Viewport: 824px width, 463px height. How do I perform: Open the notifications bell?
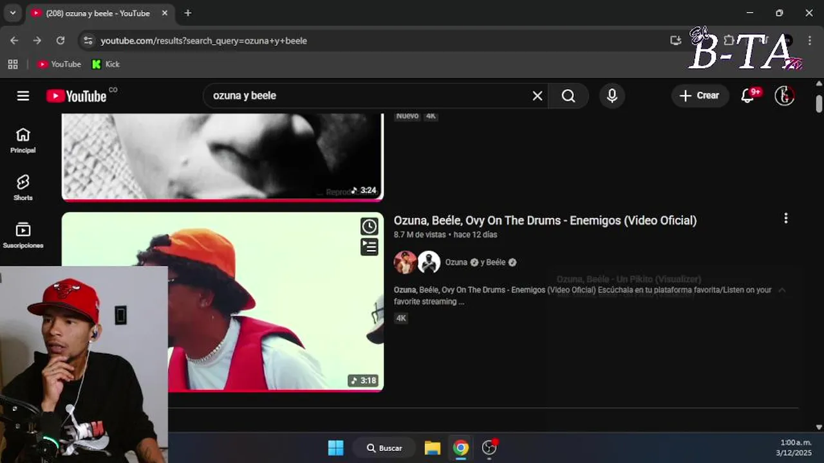tap(748, 96)
